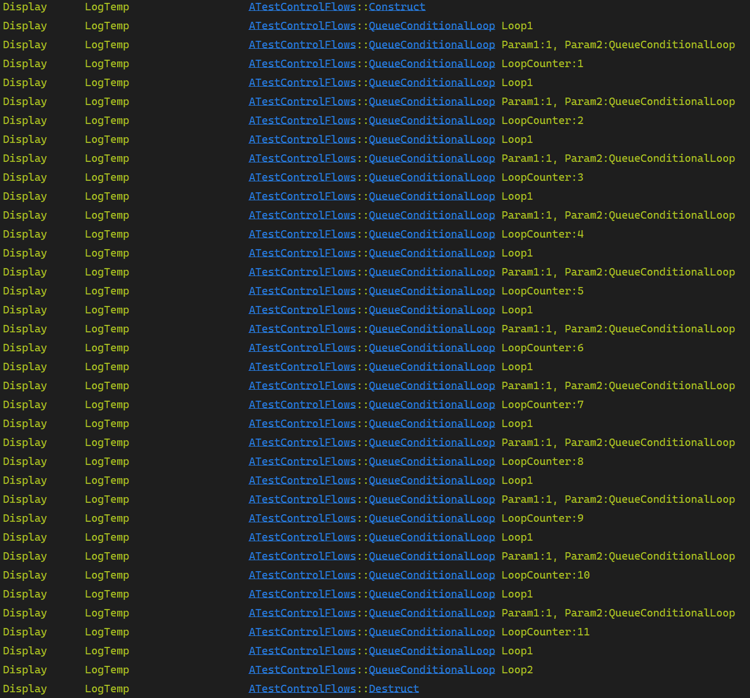Open QueueConditionalLoop link next to LoopCounter:10
The image size is (750, 698).
[432, 575]
